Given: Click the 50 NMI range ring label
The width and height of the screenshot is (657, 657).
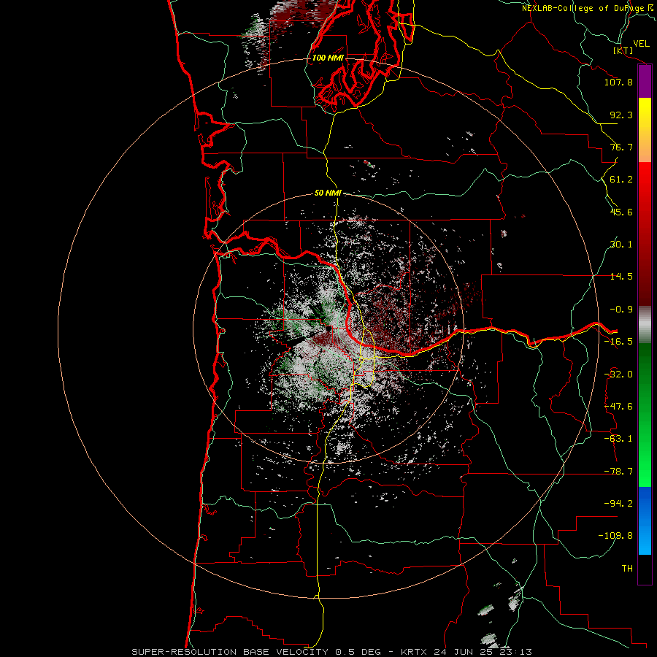Looking at the screenshot, I should (x=328, y=193).
